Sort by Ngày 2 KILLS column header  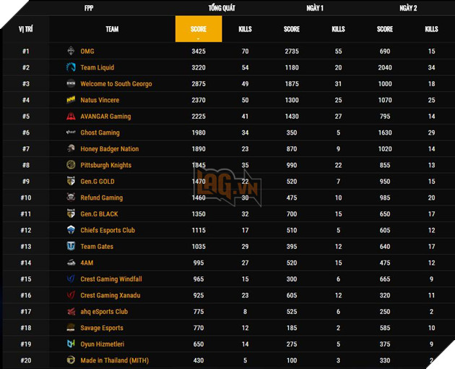coord(431,29)
